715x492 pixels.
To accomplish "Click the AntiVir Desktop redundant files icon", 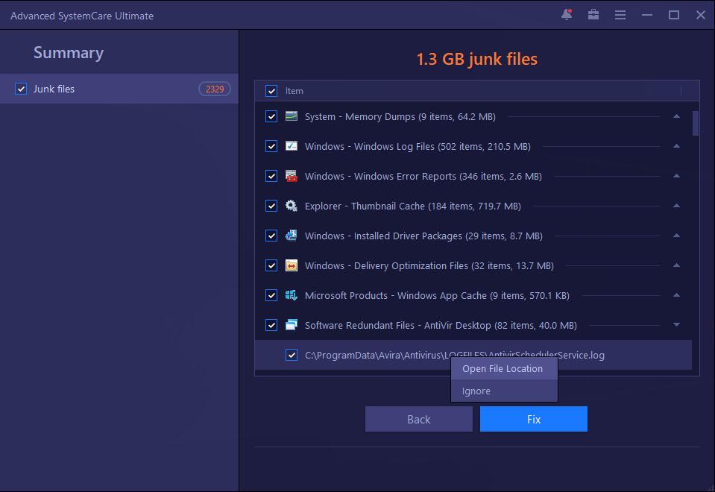I will (x=292, y=325).
